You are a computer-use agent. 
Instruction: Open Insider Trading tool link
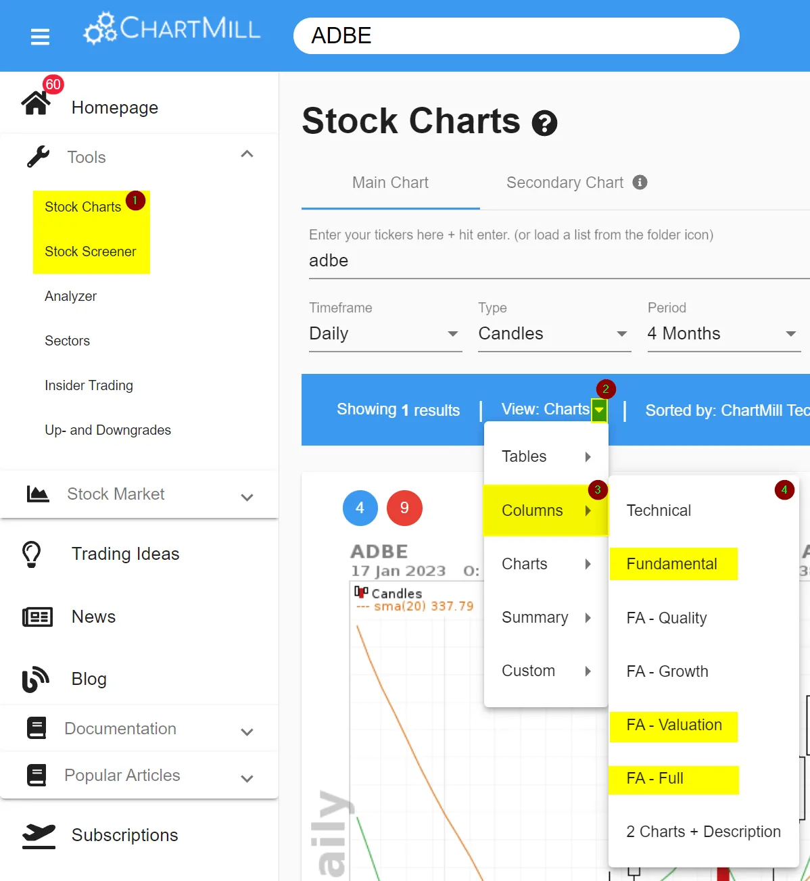(x=89, y=385)
